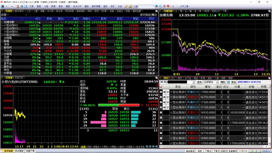The width and height of the screenshot is (272, 153).
Task: Click the magnifier icon of the trend chart panel
Action: (x=156, y=78)
